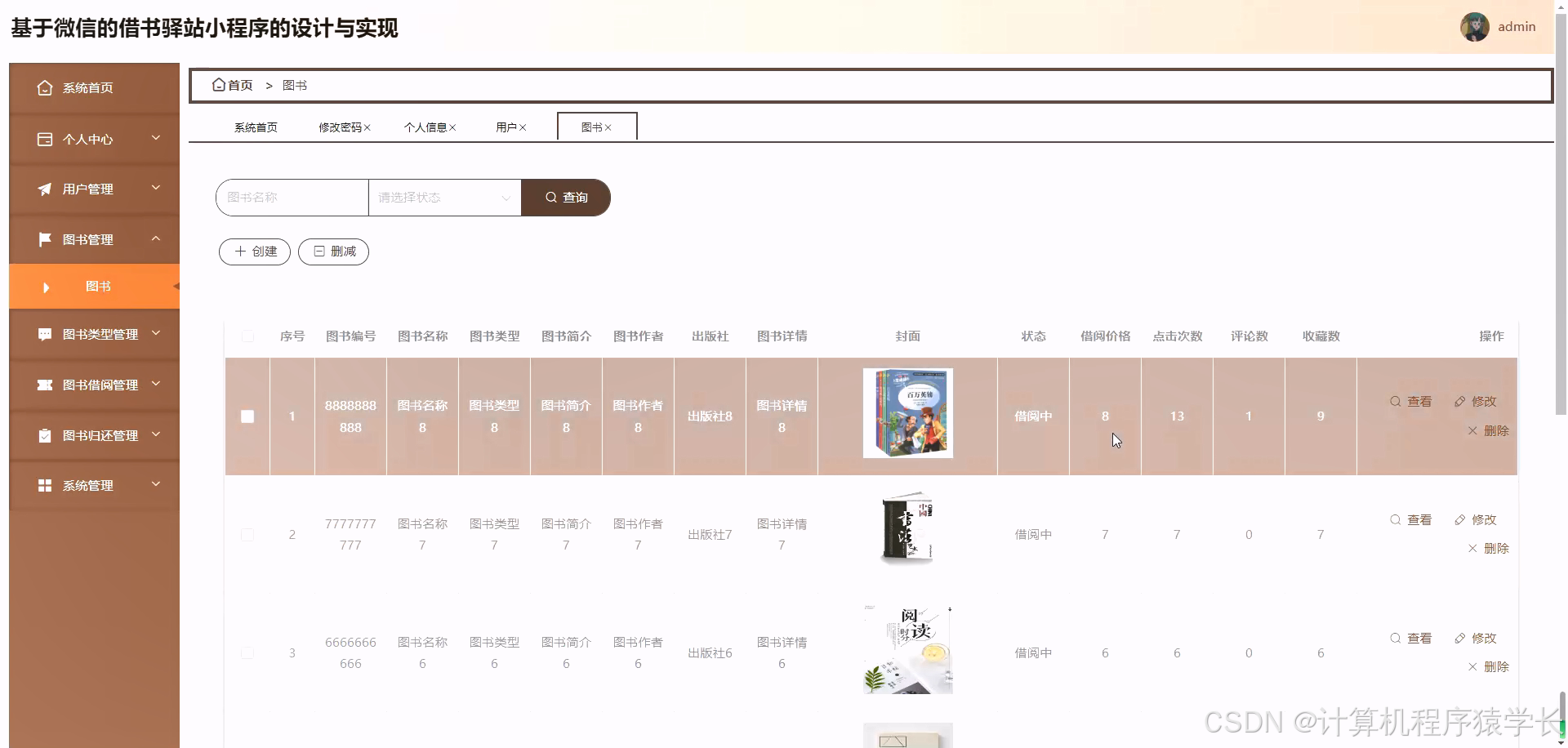Click 修改 for book 7777777777
This screenshot has height=748, width=1568.
tap(1476, 520)
